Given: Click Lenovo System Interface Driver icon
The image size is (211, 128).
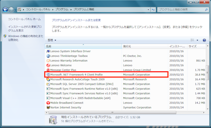Looking at the screenshot, I should tap(48, 51).
